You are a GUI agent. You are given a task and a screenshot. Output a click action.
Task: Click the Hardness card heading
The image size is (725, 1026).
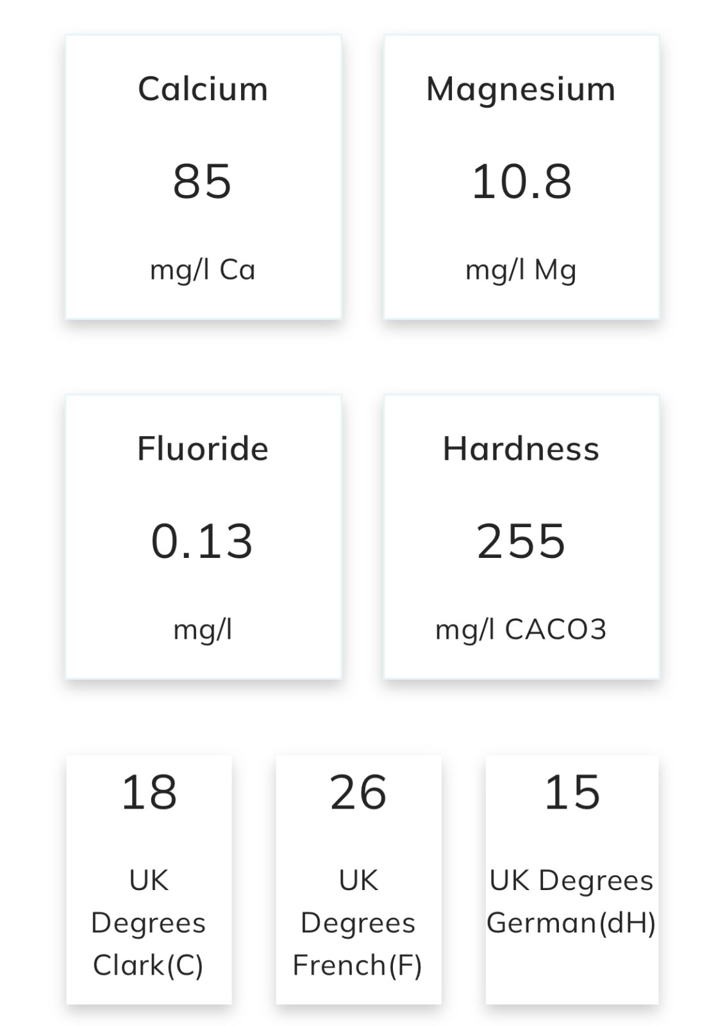[x=521, y=448]
